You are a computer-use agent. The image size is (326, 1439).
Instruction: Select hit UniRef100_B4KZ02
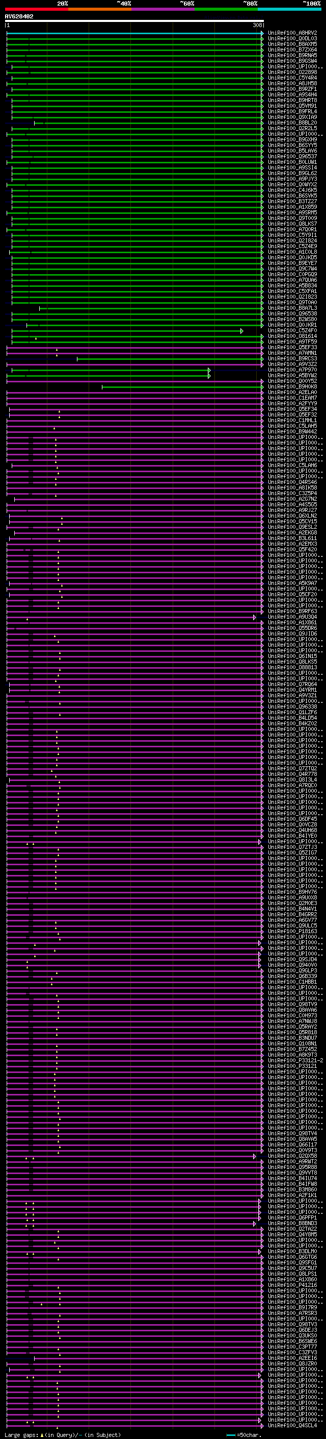[292, 723]
